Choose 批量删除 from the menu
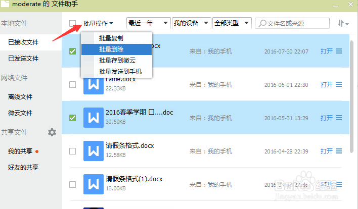The image size is (358, 209). 116,49
